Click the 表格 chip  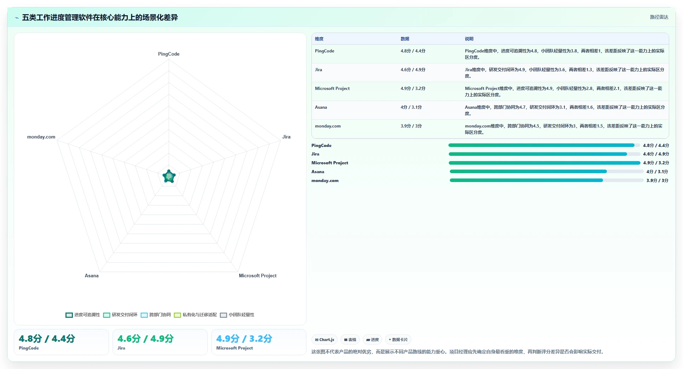click(x=350, y=340)
